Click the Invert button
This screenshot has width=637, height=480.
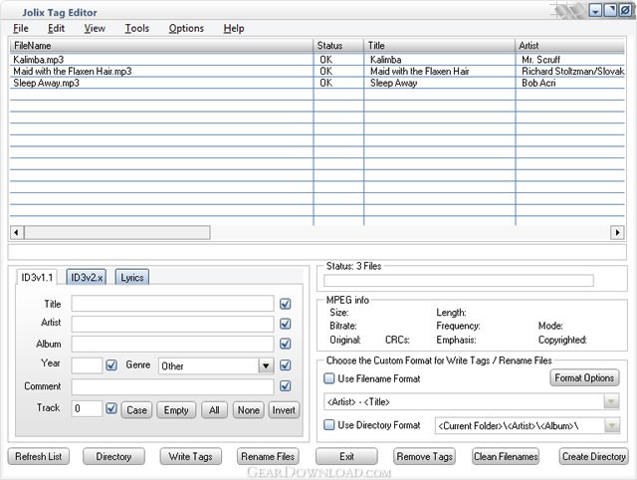(x=284, y=410)
